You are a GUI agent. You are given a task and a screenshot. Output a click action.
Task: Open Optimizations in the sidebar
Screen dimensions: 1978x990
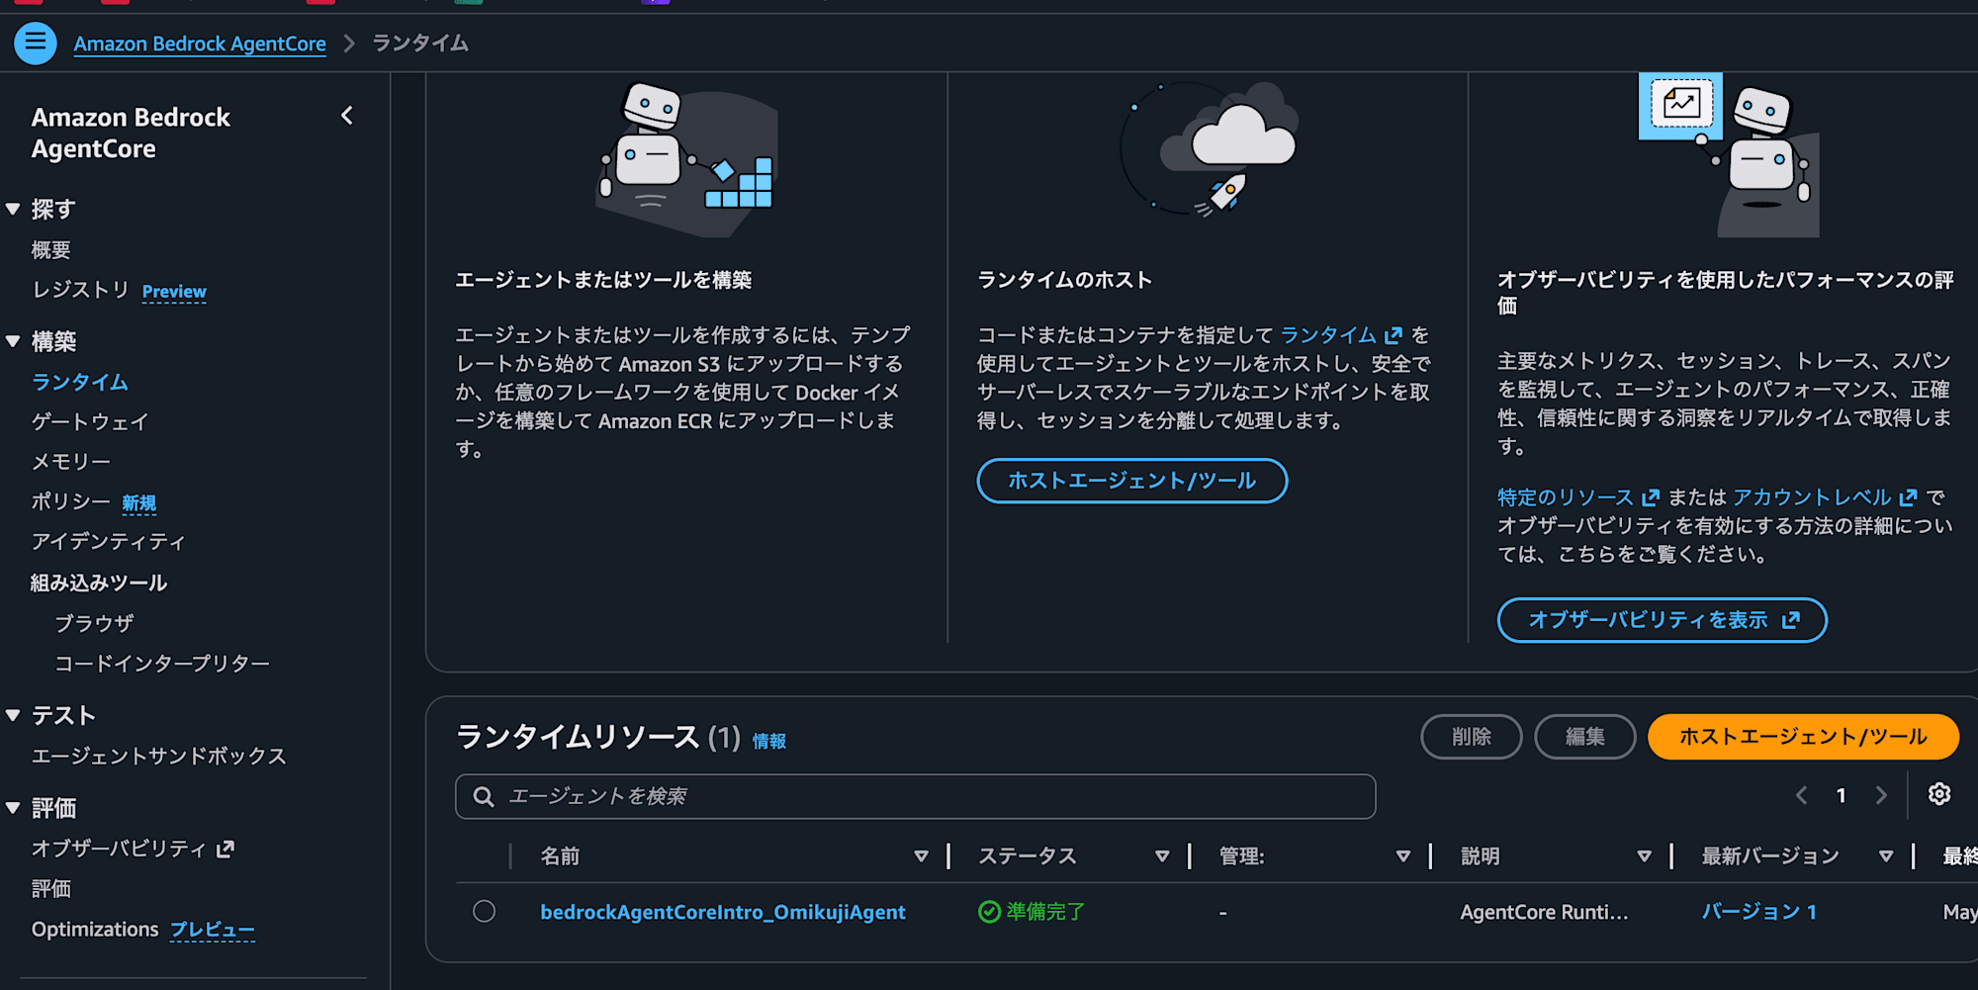[95, 930]
